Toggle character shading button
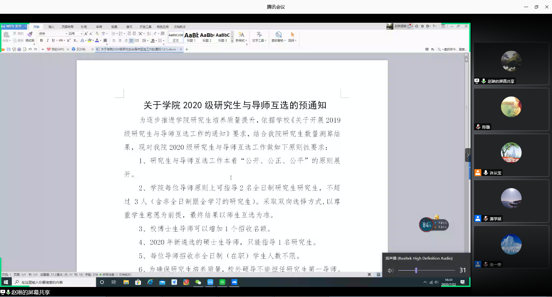This screenshot has width=552, height=297. (105, 40)
